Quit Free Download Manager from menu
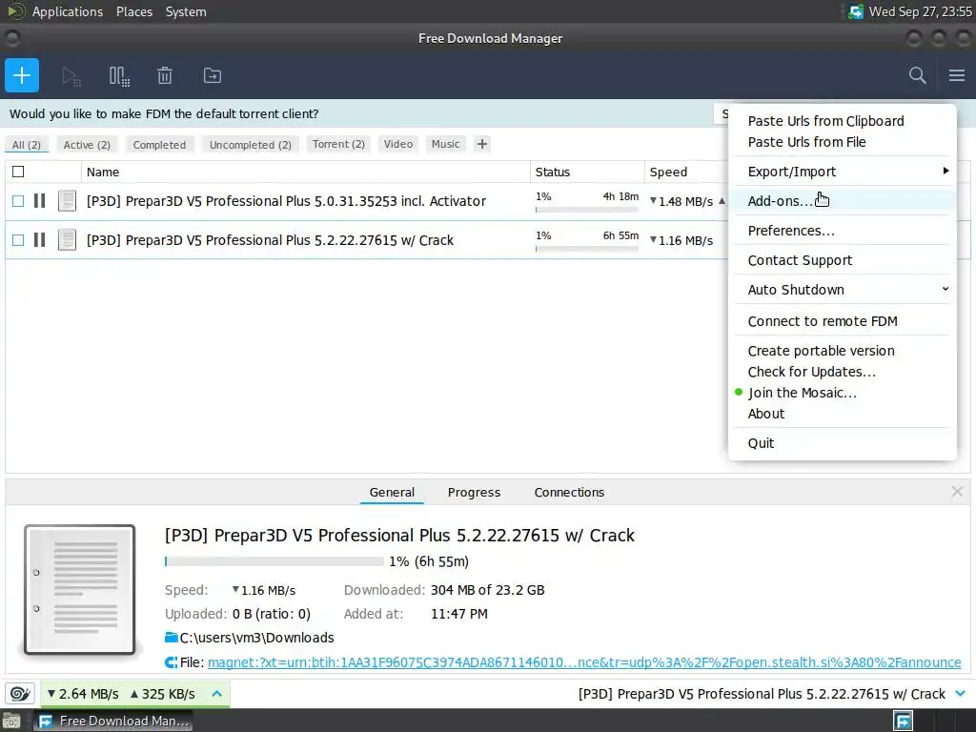 click(761, 443)
